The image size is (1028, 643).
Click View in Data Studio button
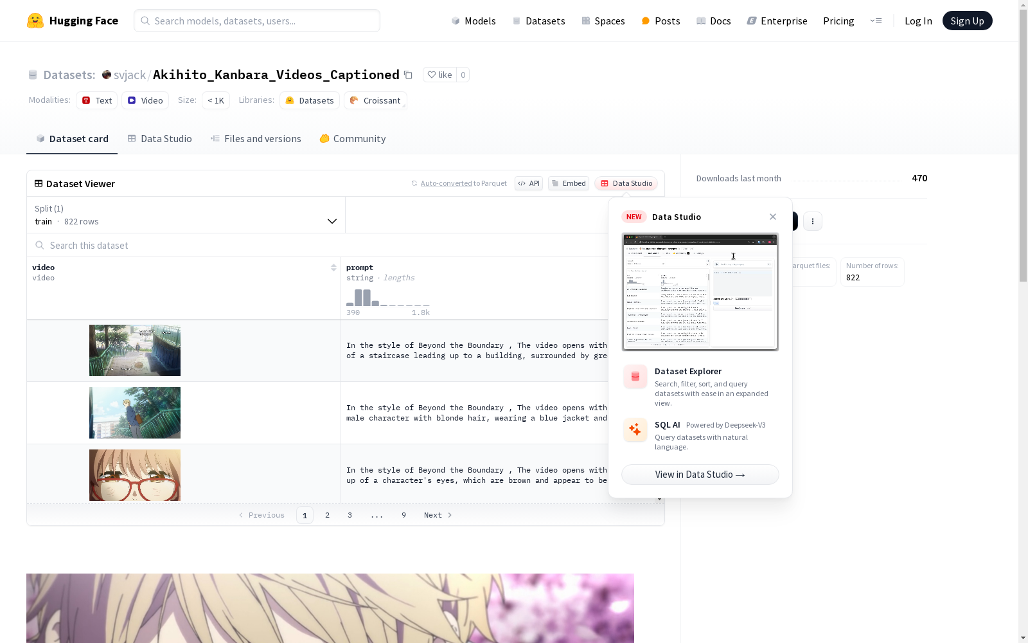[x=700, y=475]
